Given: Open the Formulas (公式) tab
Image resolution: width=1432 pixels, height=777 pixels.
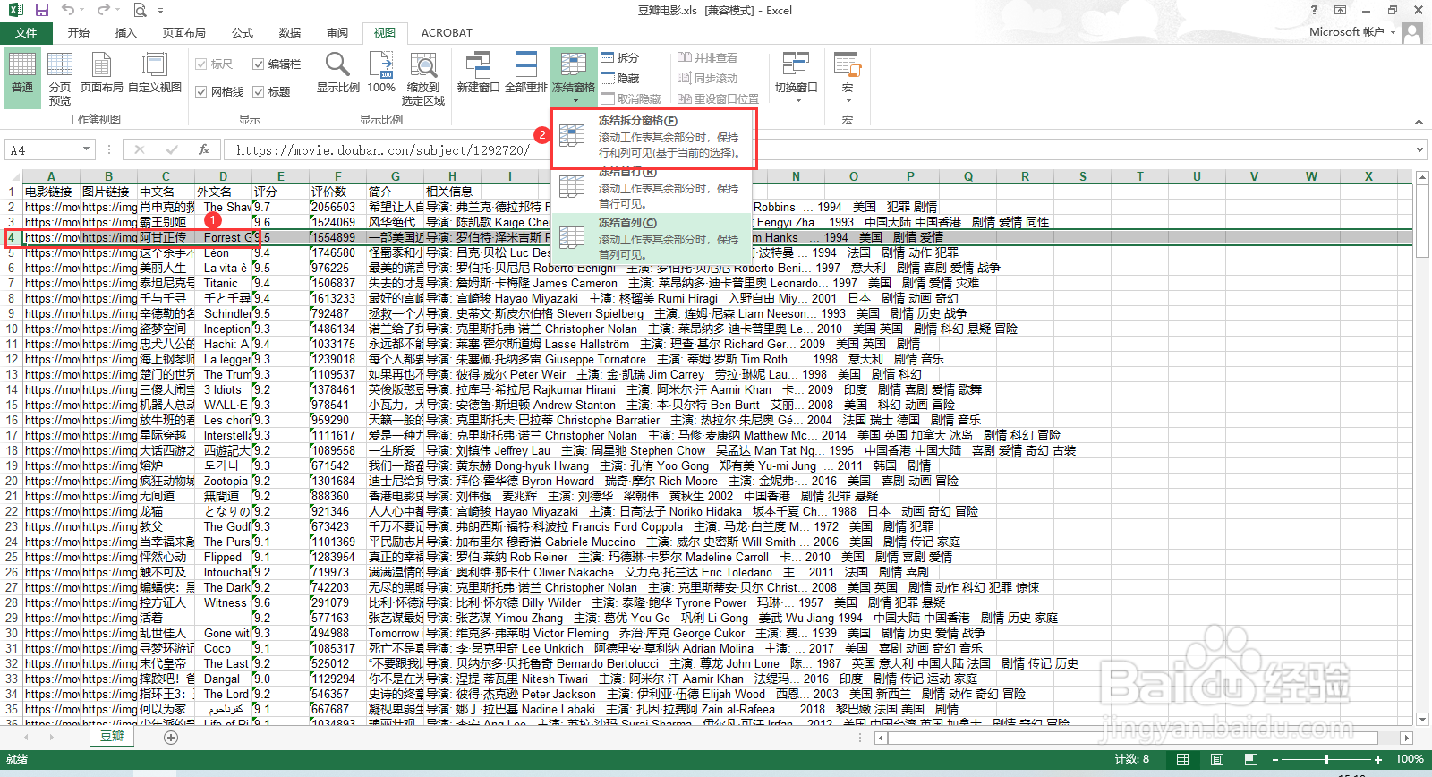Looking at the screenshot, I should click(x=243, y=32).
